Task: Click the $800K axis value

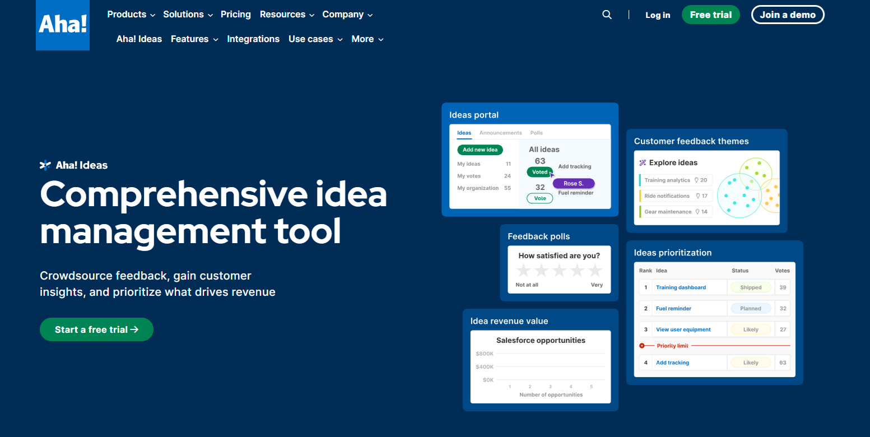Action: [x=485, y=354]
